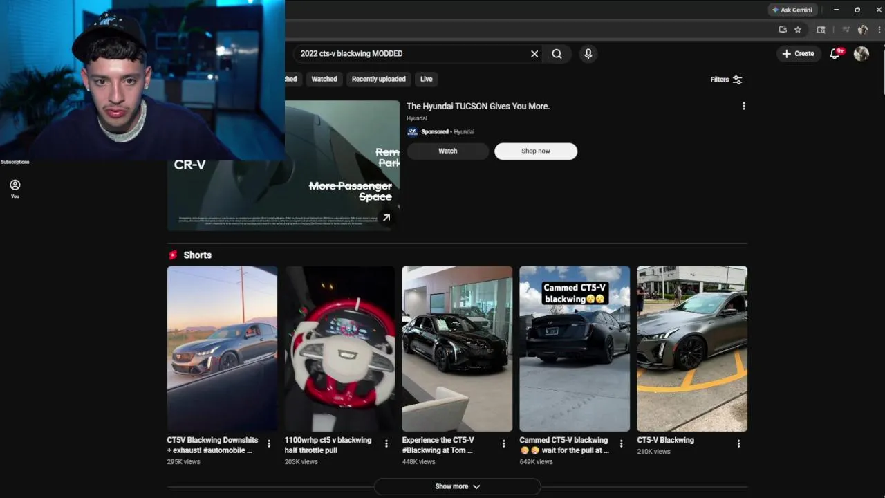Viewport: 885px width, 498px height.
Task: Expand Shorts with Show more
Action: 457,486
